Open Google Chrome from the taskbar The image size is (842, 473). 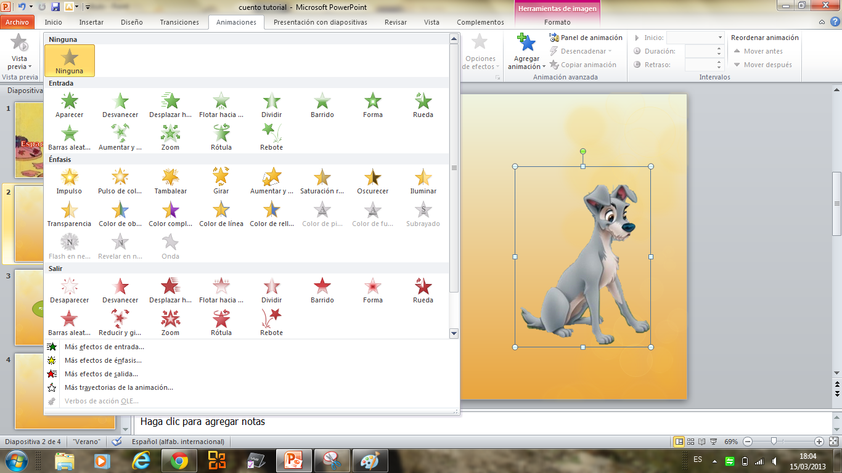(179, 461)
